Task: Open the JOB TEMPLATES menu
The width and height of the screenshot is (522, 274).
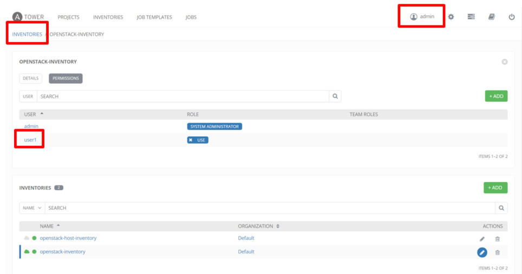Action: 154,17
